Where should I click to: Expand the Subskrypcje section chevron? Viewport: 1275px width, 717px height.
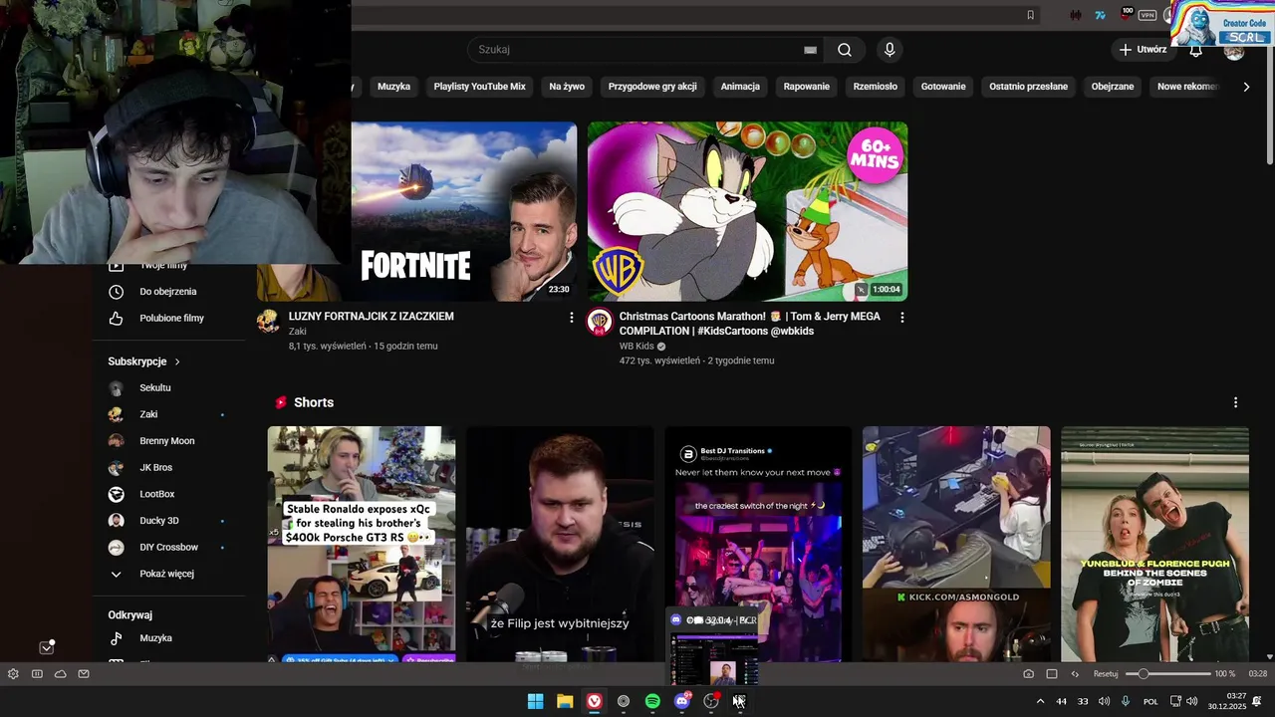coord(177,361)
